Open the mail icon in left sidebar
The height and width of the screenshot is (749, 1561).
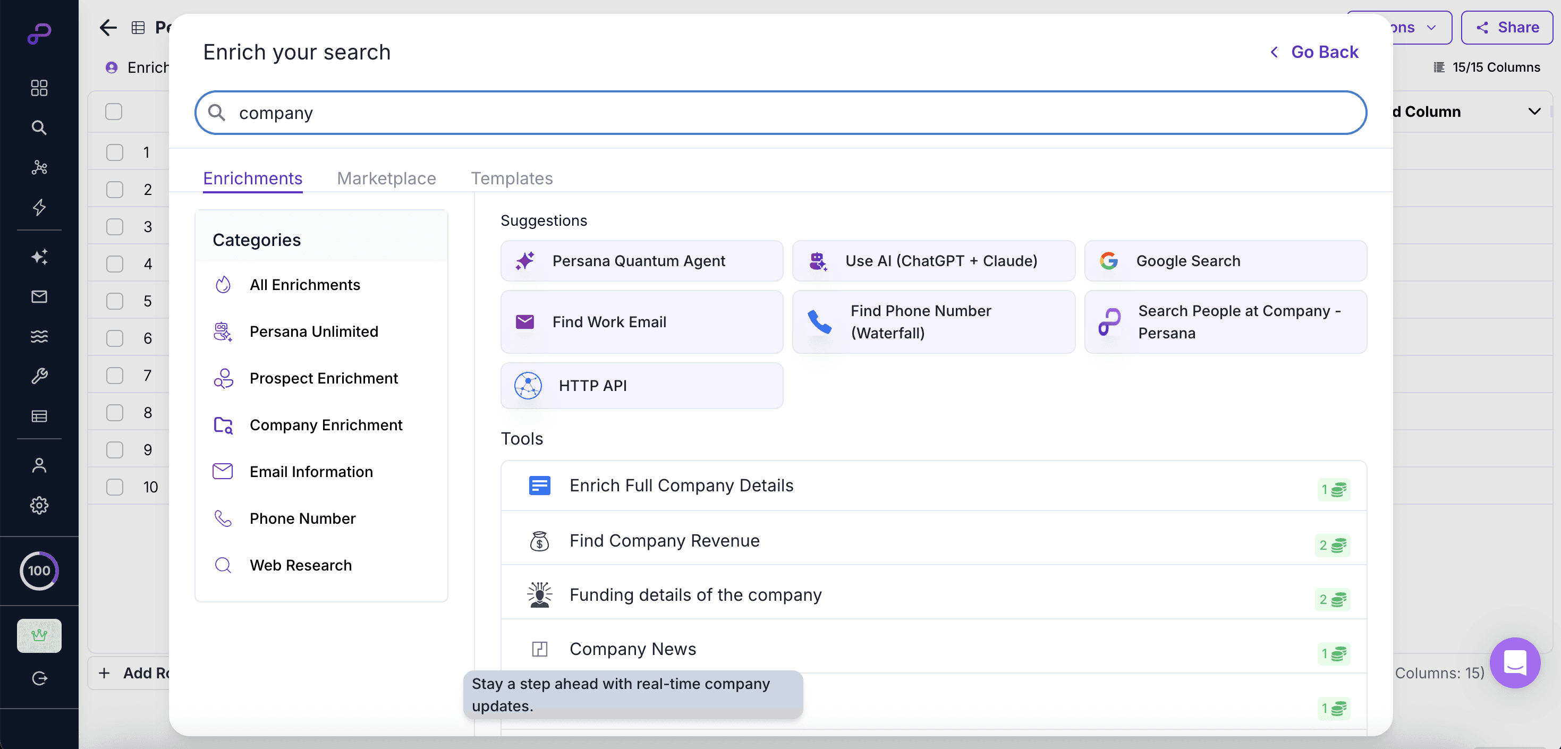pyautogui.click(x=39, y=296)
